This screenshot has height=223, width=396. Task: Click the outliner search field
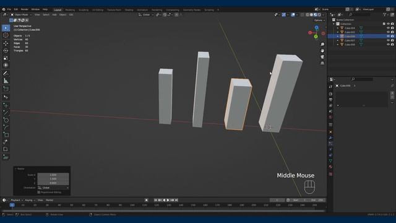tap(359, 15)
